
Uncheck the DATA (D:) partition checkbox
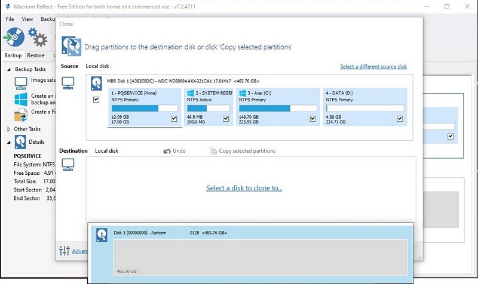(400, 119)
